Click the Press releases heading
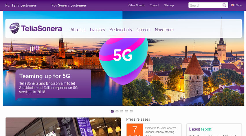The width and height of the screenshot is (246, 136). [x=138, y=120]
